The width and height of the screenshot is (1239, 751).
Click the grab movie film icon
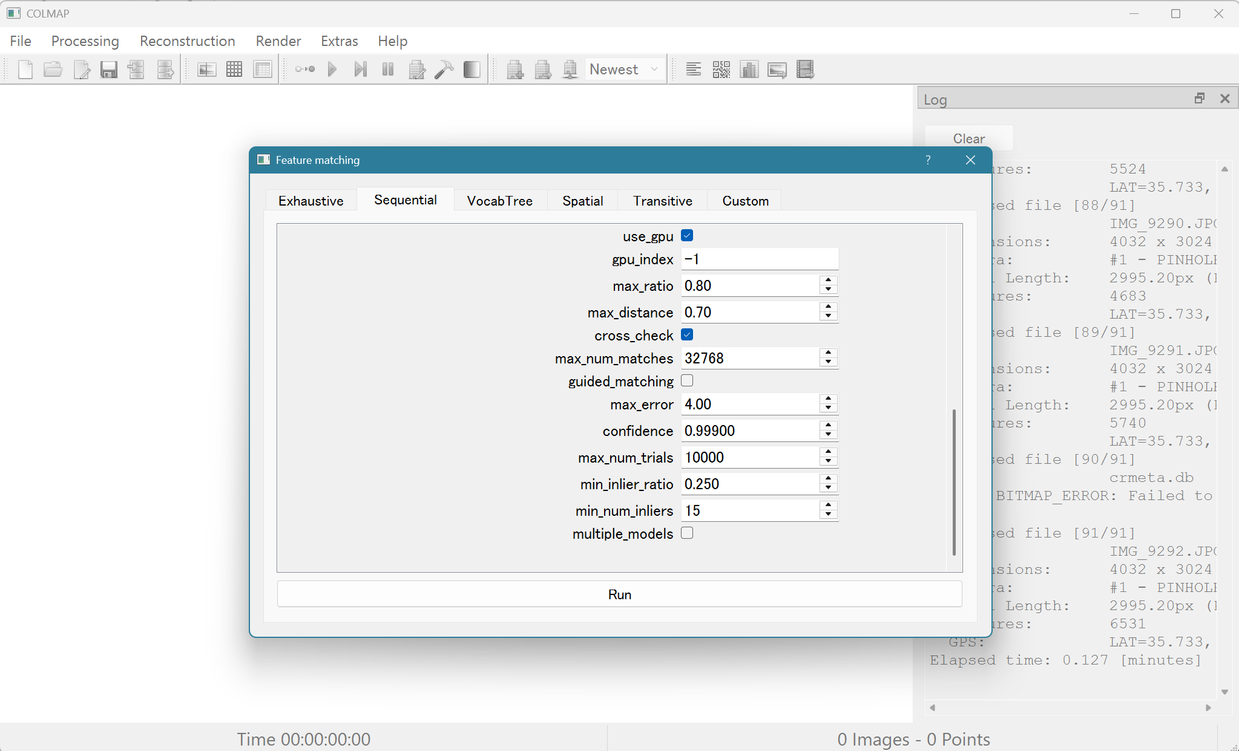click(806, 70)
